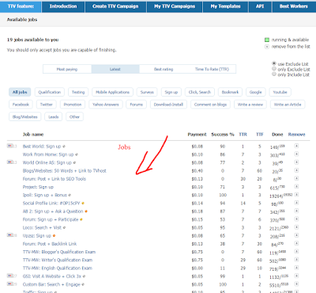Remove English Qualification Exam job
316x293 pixels.
click(296, 268)
